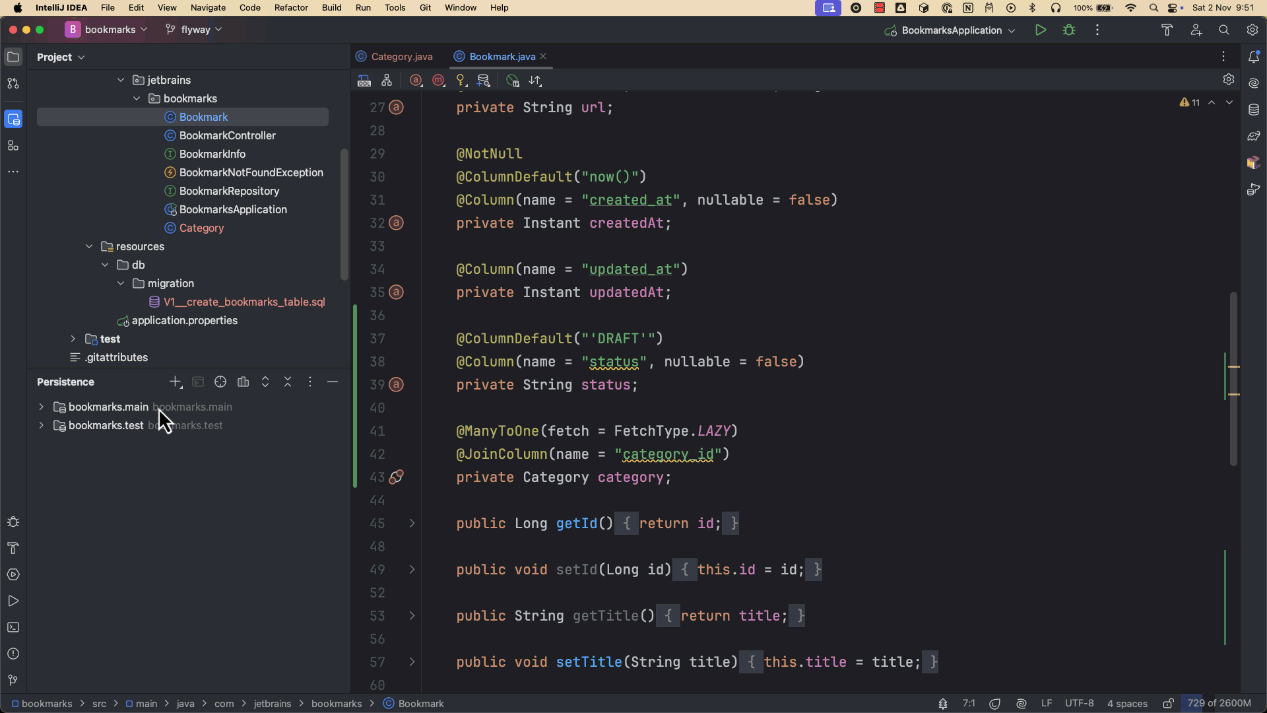The width and height of the screenshot is (1267, 713).
Task: Click the green table icon in editor toolbar
Action: (513, 81)
